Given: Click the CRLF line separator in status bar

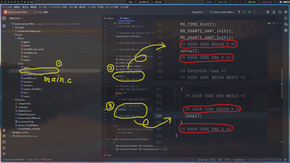Looking at the screenshot, I should point(220,159).
